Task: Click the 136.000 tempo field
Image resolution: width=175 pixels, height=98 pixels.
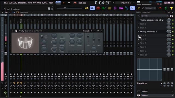Action: 82,3
